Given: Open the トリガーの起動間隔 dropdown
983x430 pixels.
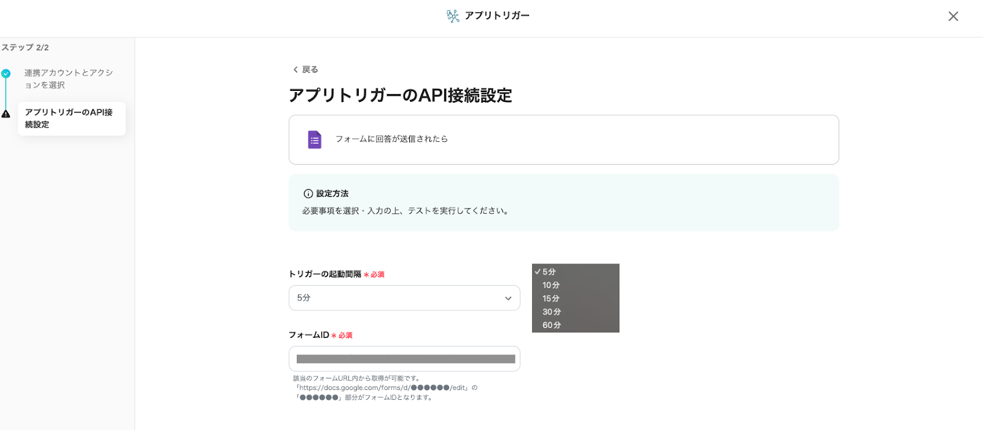Looking at the screenshot, I should (404, 298).
